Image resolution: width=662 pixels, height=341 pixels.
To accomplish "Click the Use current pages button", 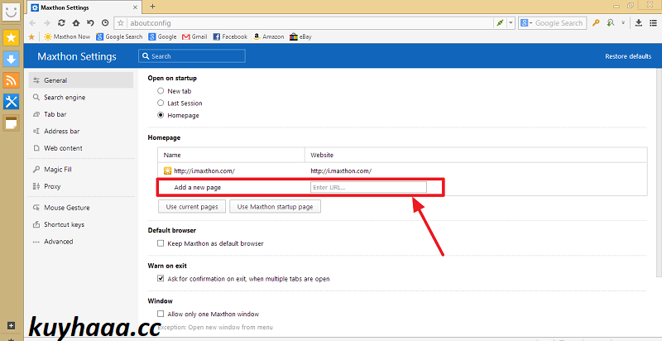I will point(192,207).
